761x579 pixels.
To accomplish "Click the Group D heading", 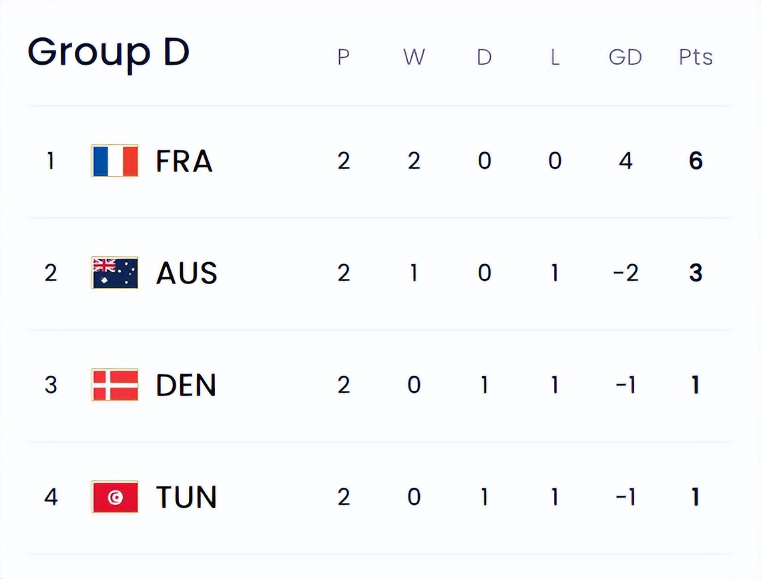I will point(109,52).
